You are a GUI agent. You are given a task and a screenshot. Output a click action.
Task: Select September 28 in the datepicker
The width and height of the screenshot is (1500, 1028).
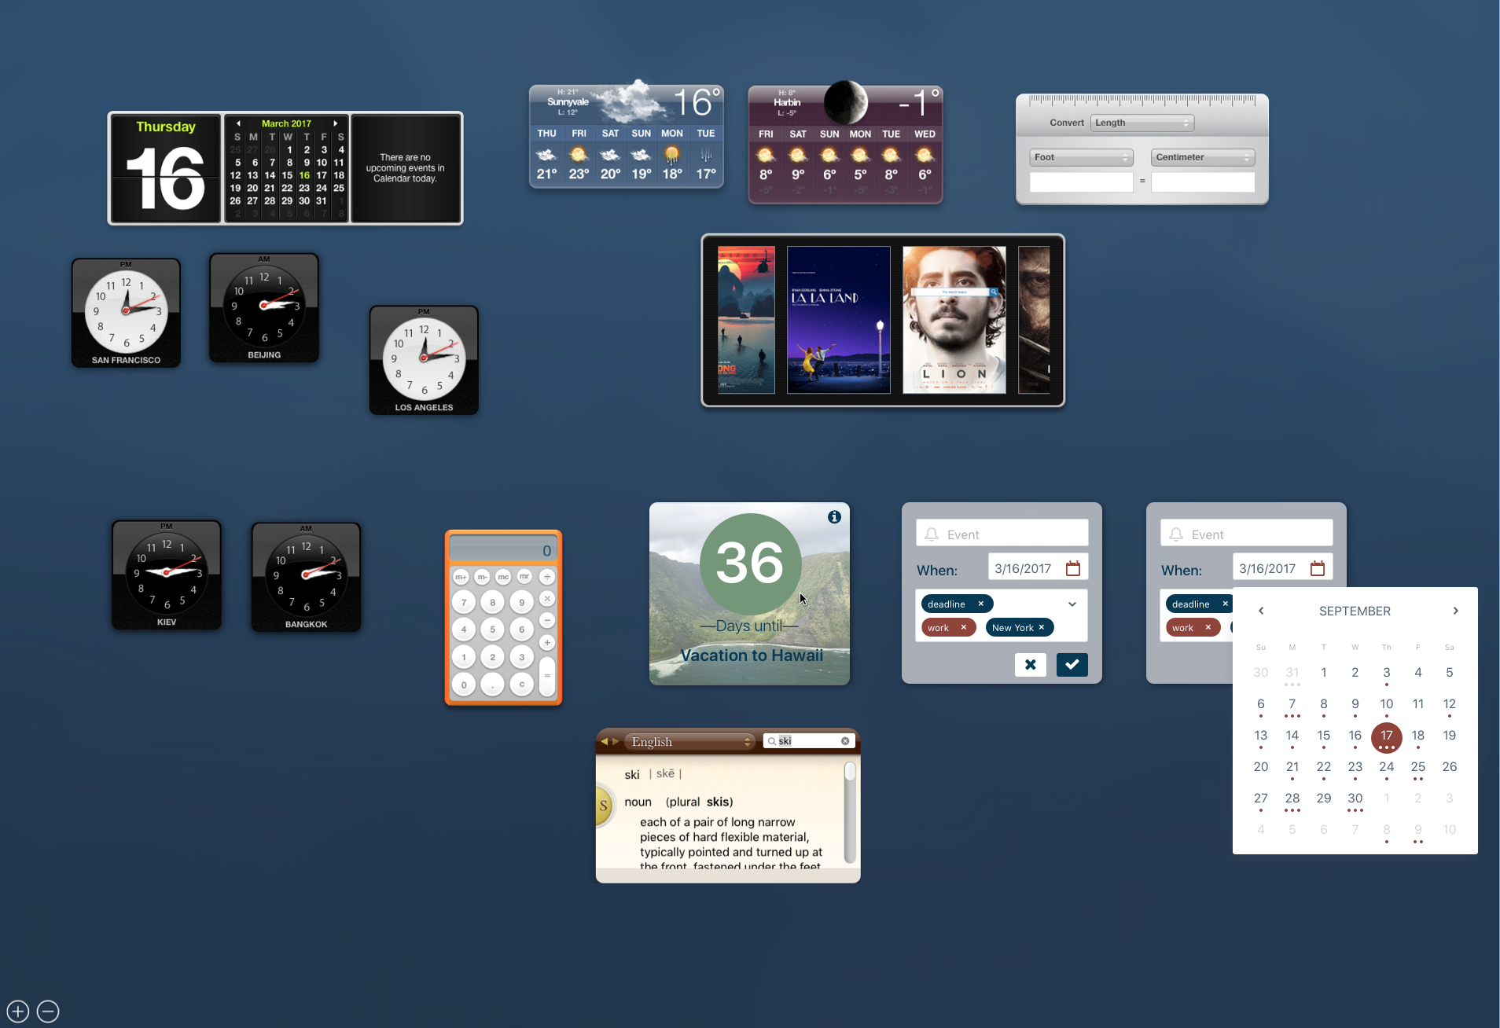pos(1292,799)
